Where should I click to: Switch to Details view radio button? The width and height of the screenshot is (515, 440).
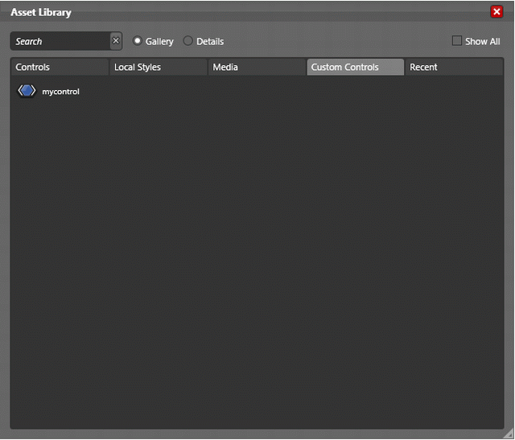[187, 41]
